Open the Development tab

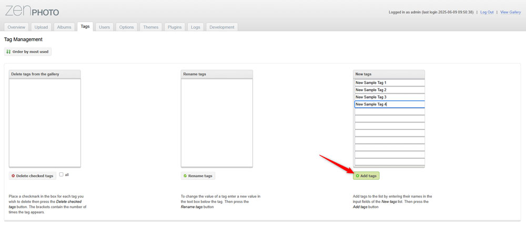click(x=221, y=27)
